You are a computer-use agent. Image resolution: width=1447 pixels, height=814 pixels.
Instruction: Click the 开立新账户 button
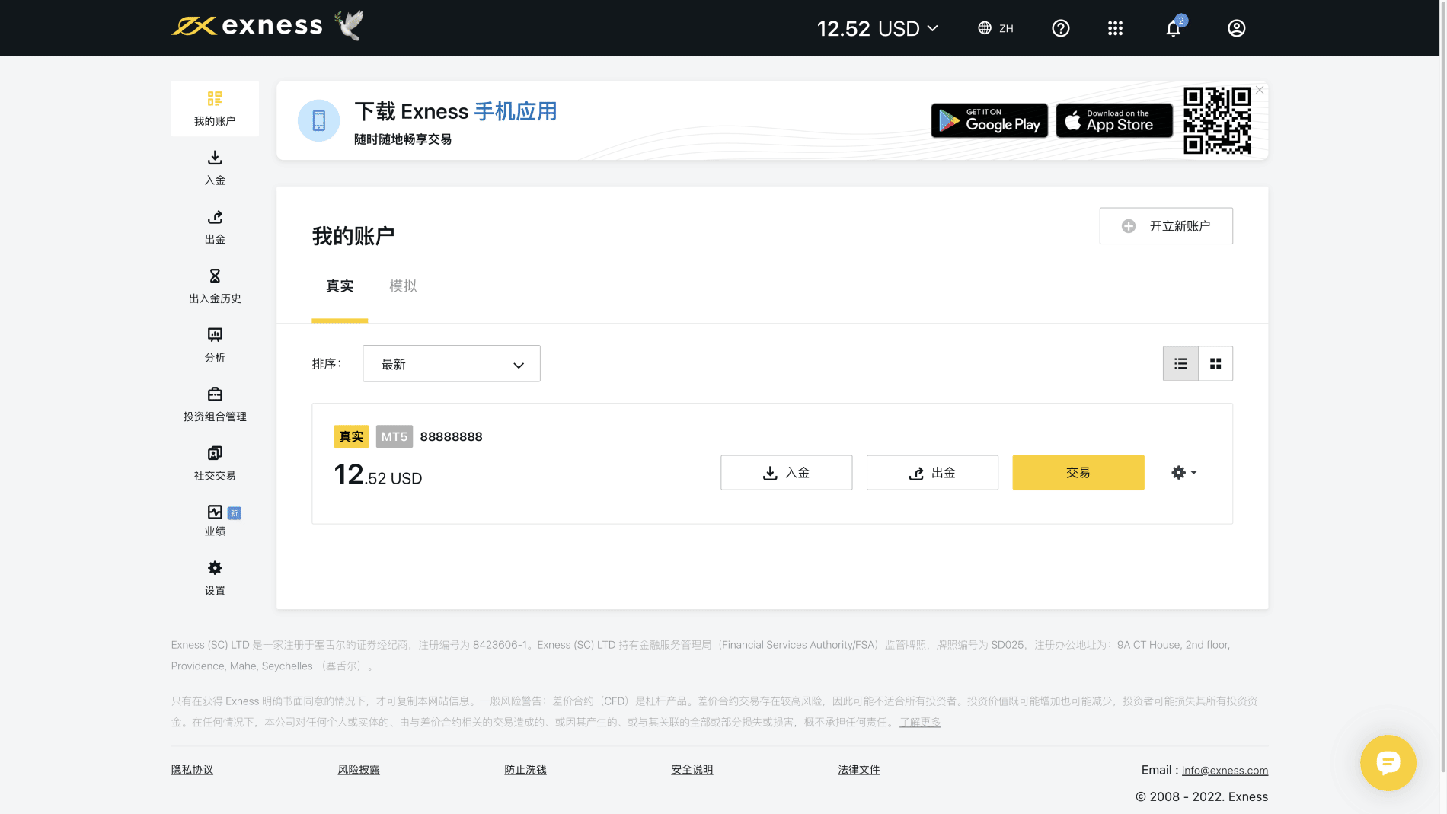[x=1165, y=226]
